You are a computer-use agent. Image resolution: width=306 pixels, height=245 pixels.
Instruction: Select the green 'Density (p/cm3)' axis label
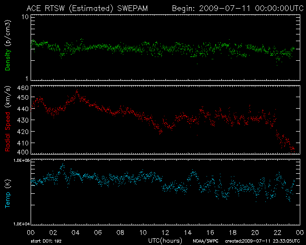coord(8,45)
